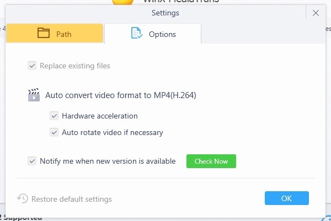Click the Check Now button
The width and height of the screenshot is (331, 221).
click(x=211, y=161)
